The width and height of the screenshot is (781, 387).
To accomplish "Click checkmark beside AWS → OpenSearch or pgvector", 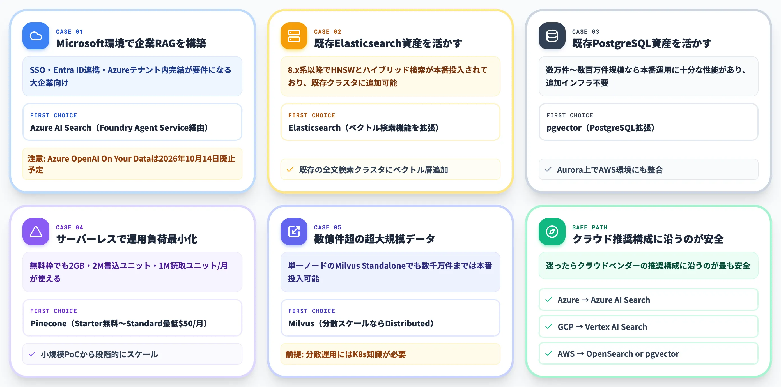I will (549, 353).
